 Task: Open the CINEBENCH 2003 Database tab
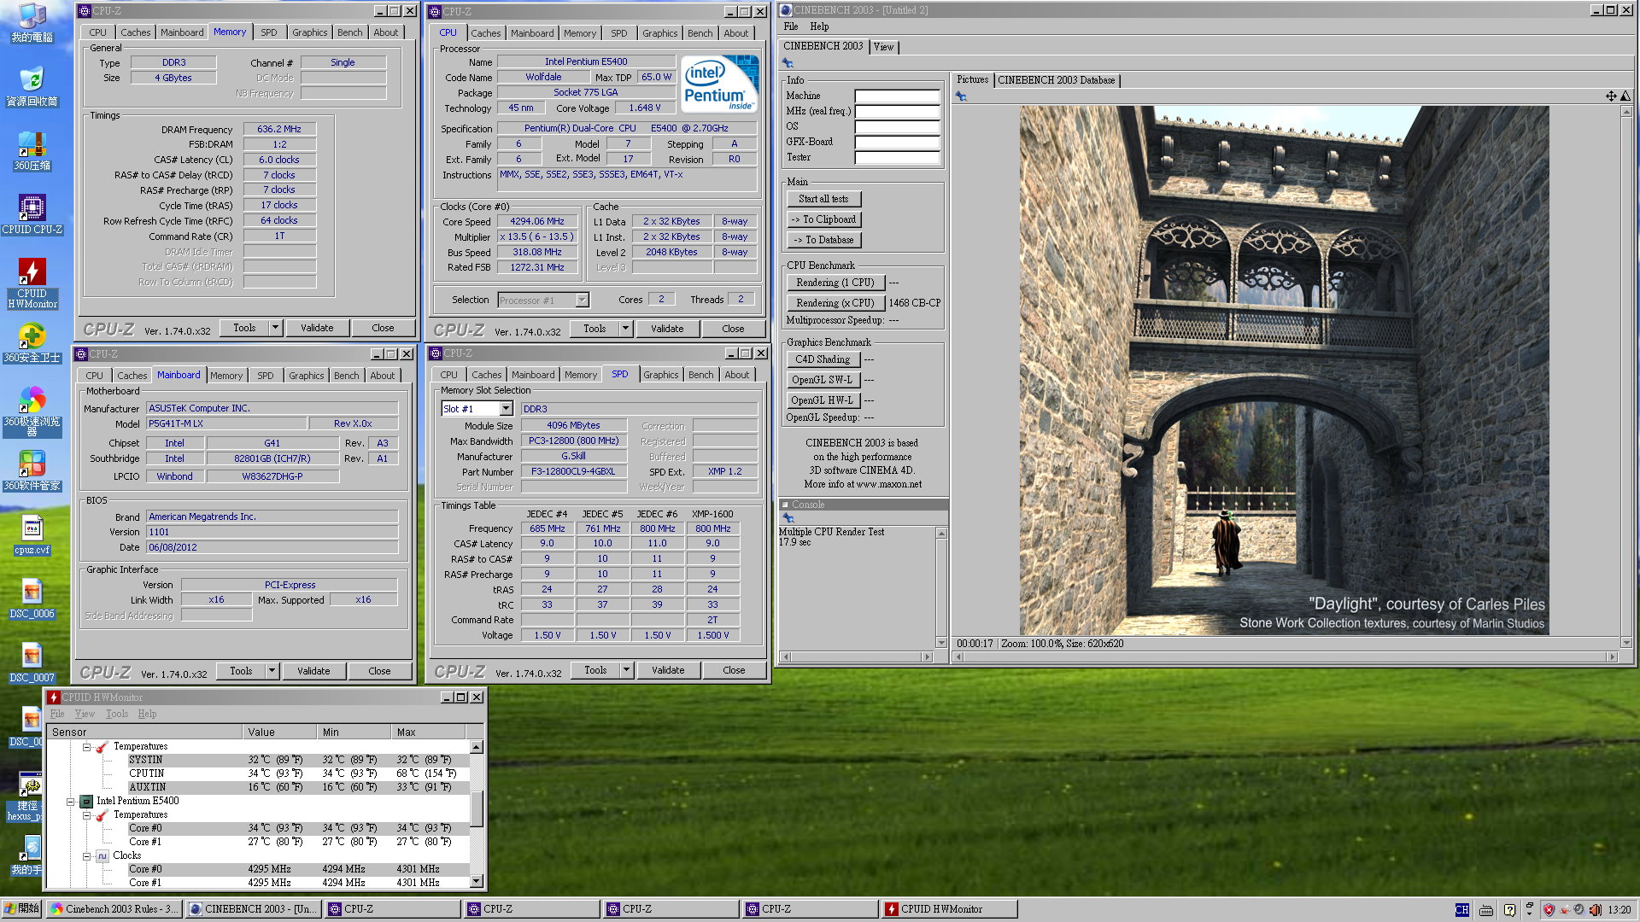point(1056,80)
